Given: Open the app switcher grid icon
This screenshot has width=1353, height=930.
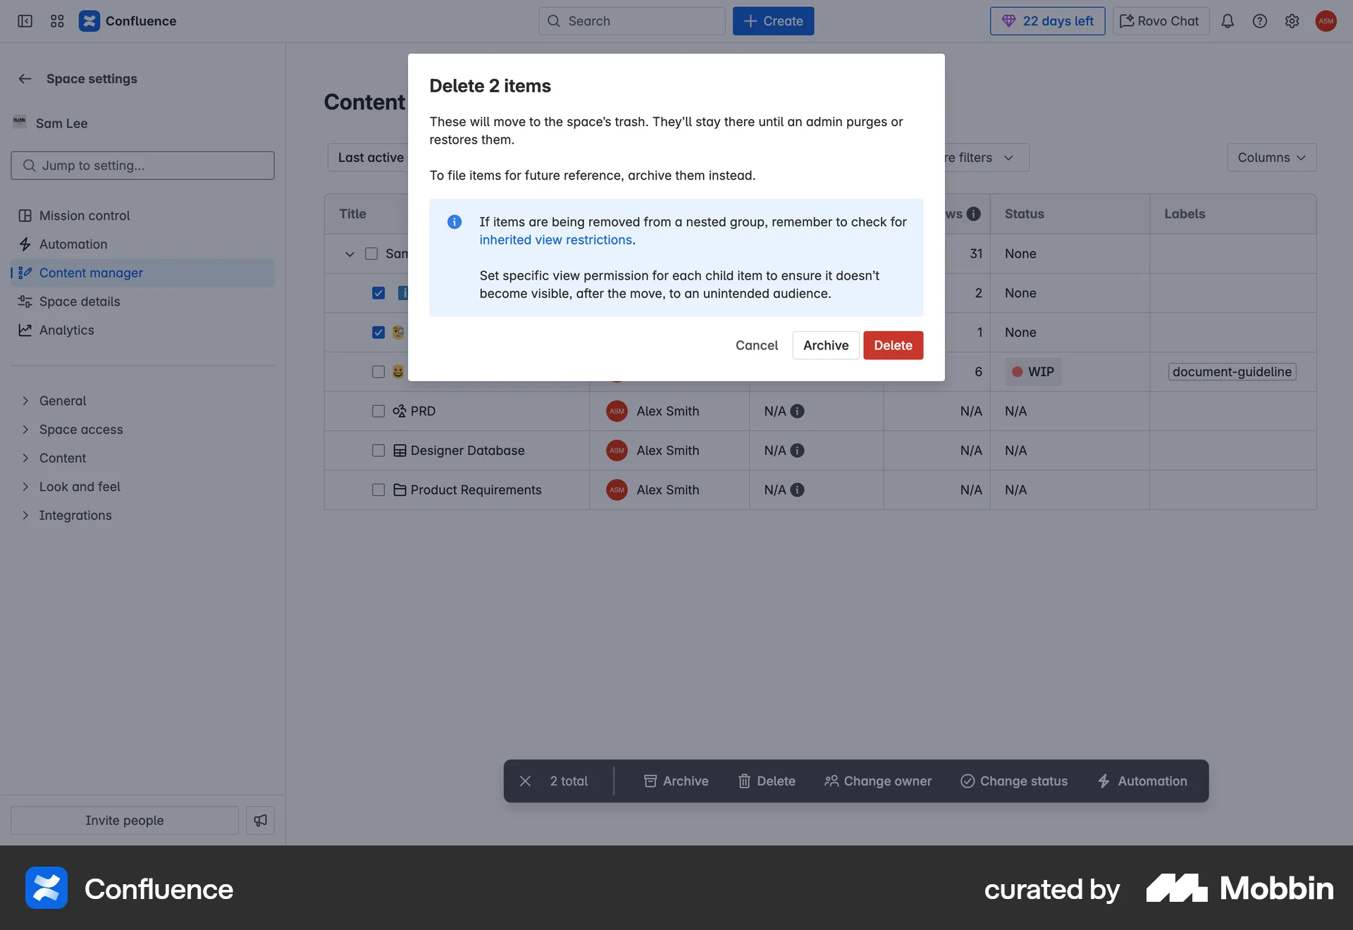Looking at the screenshot, I should tap(56, 21).
